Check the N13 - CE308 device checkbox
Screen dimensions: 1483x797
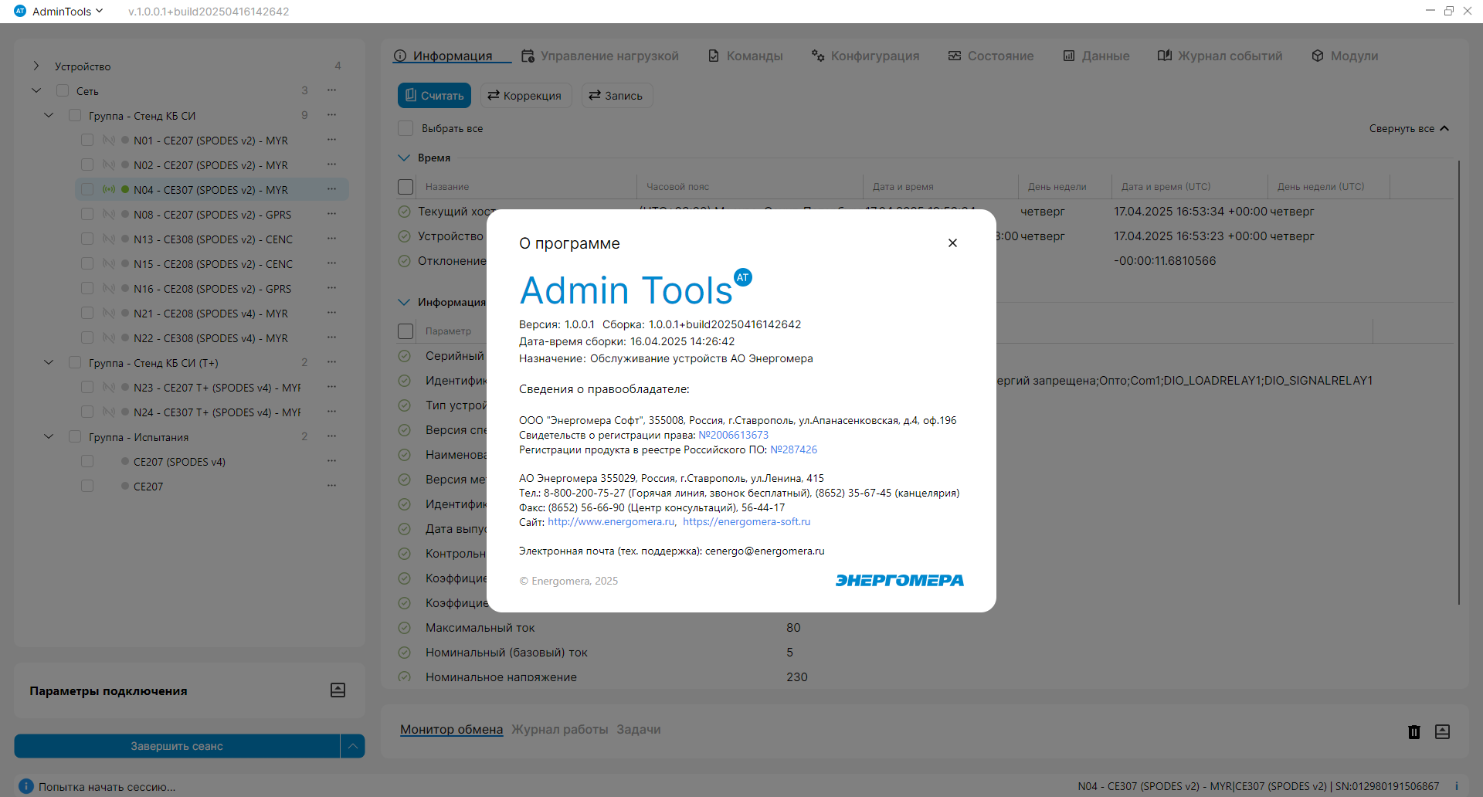coord(87,239)
